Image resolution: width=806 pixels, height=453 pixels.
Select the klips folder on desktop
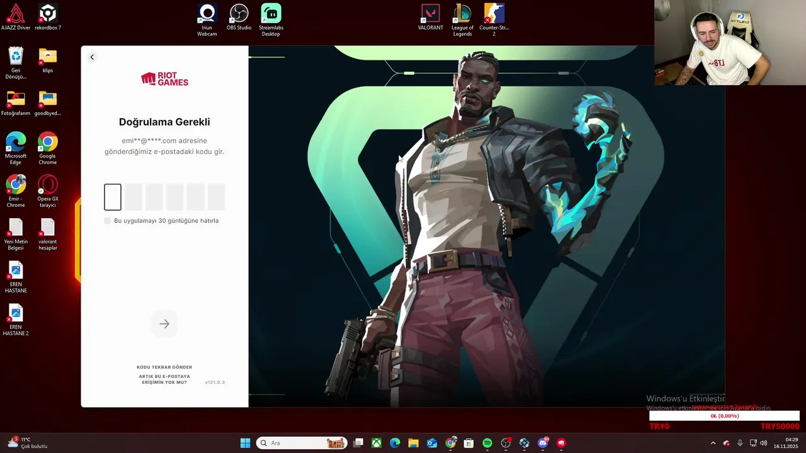click(48, 60)
